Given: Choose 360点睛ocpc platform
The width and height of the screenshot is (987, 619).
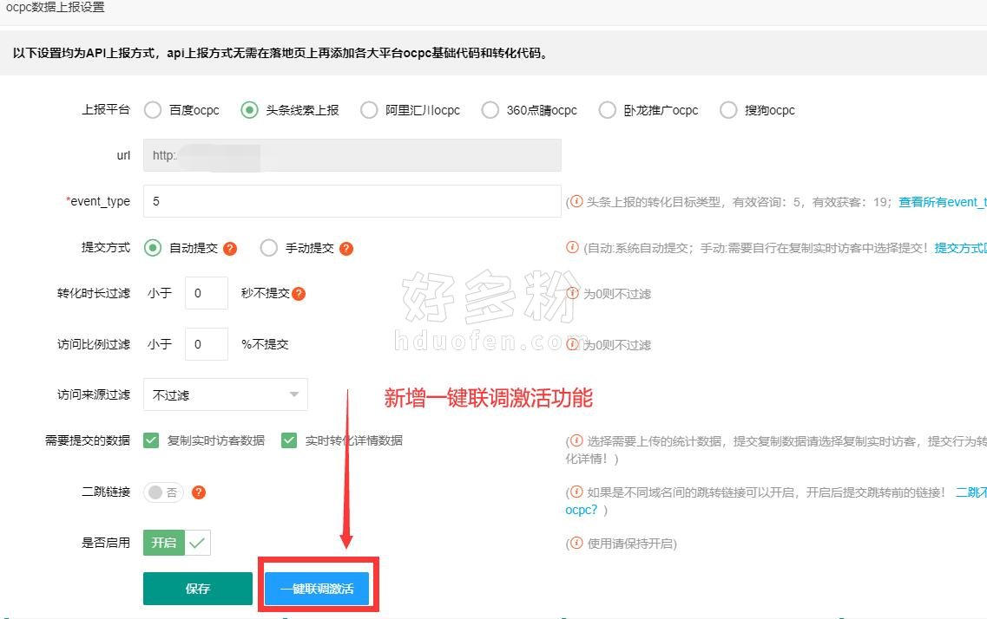Looking at the screenshot, I should tap(490, 110).
